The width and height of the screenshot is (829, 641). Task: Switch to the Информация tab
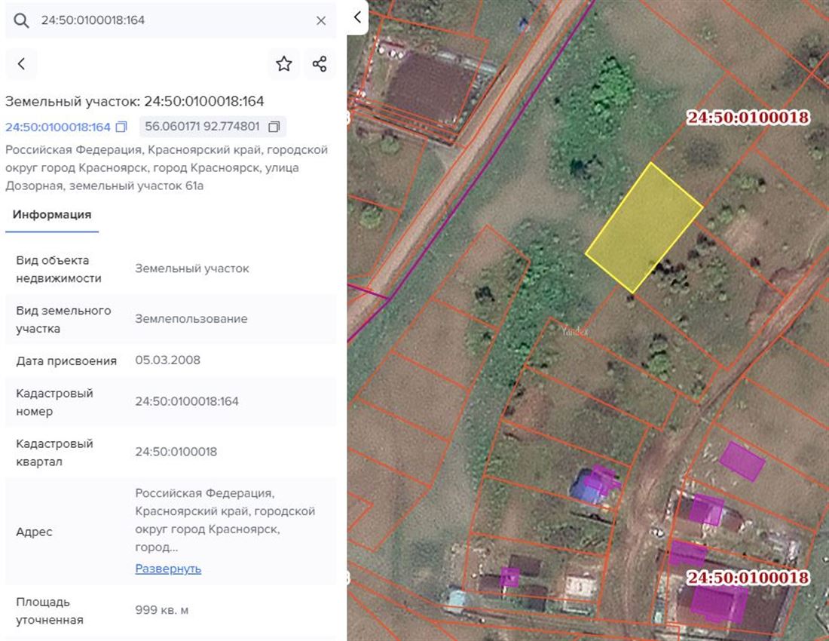[x=52, y=214]
